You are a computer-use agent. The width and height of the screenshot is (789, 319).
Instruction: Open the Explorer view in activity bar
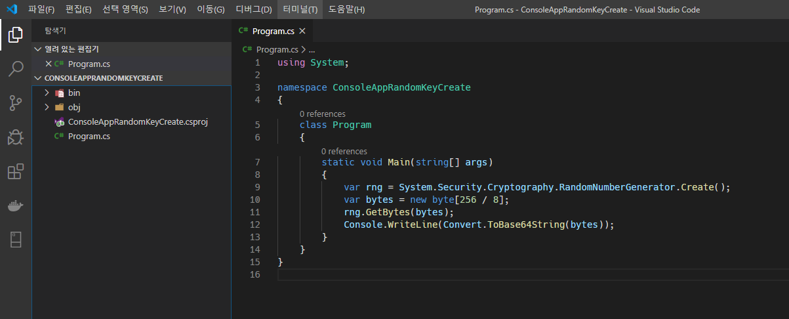pos(16,34)
